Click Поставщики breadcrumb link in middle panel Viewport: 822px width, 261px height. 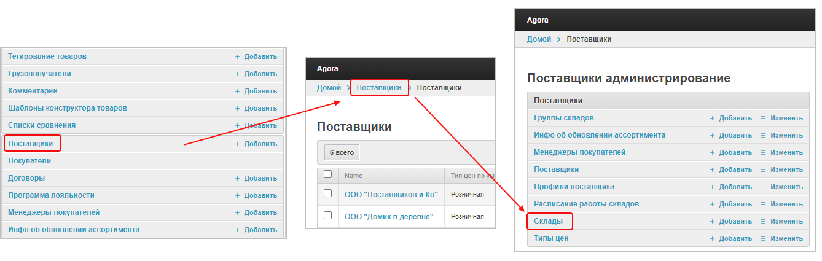[x=379, y=88]
